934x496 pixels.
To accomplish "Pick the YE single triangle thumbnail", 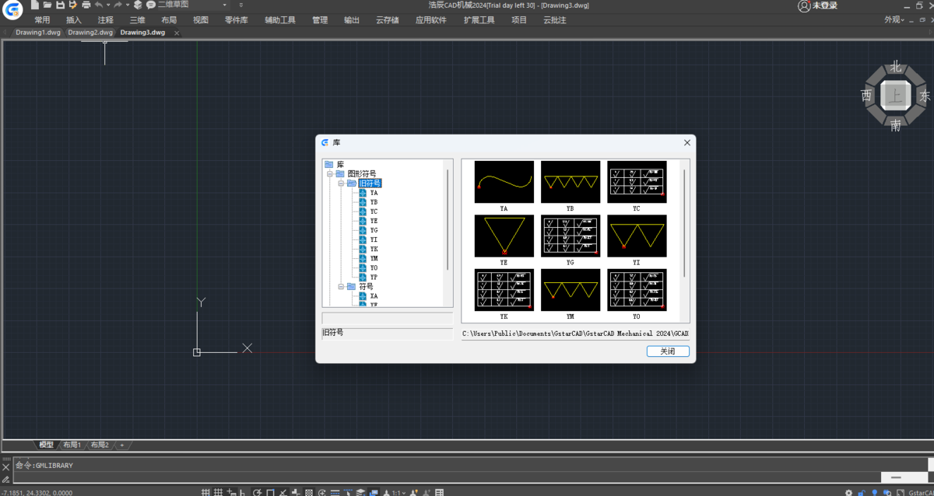I will tap(504, 236).
